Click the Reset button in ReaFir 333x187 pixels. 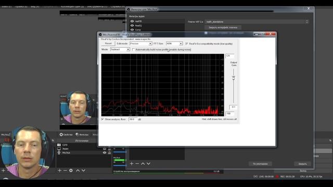coord(108,44)
